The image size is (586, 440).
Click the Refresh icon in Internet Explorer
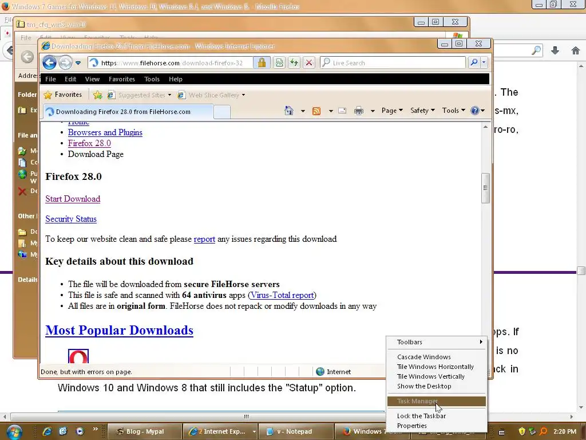pos(294,62)
